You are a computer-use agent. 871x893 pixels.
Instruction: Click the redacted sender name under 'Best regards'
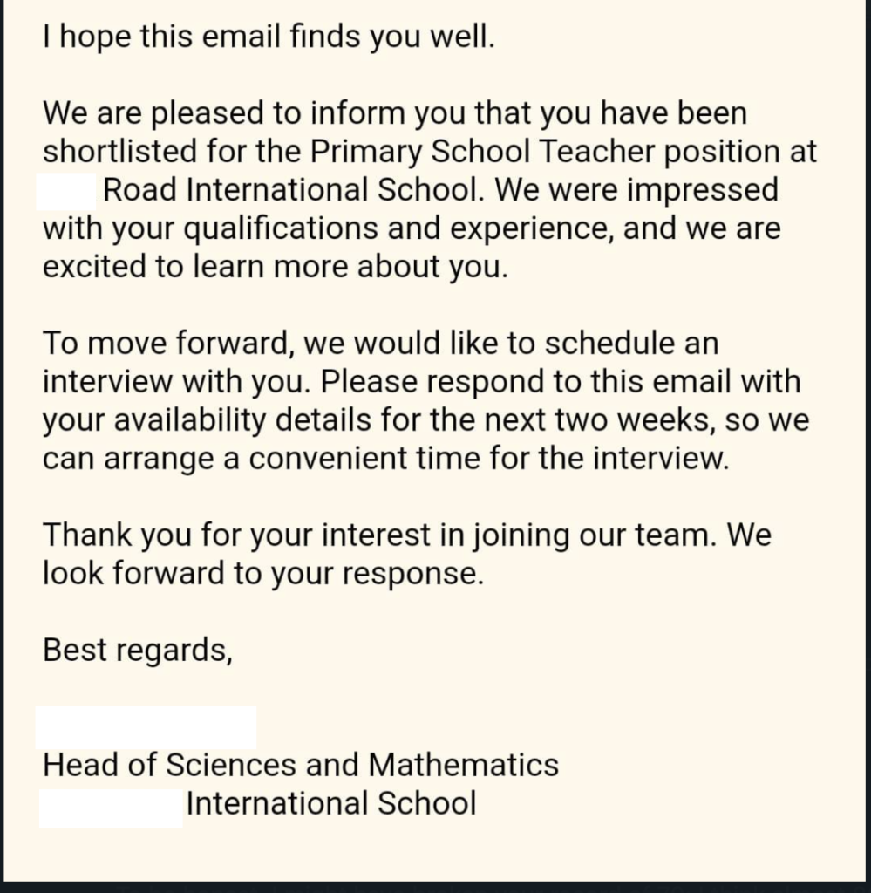click(146, 726)
